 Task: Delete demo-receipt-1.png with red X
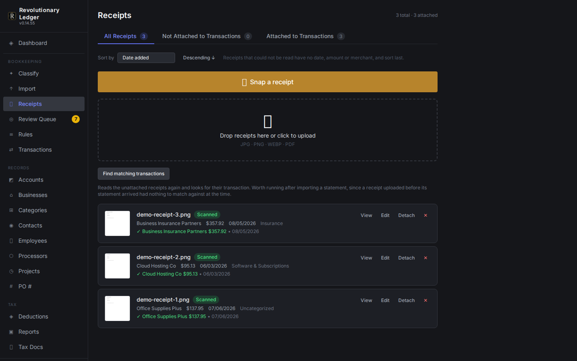click(x=426, y=300)
